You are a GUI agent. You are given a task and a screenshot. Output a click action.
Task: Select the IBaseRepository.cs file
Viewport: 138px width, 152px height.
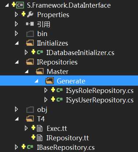[66, 147]
